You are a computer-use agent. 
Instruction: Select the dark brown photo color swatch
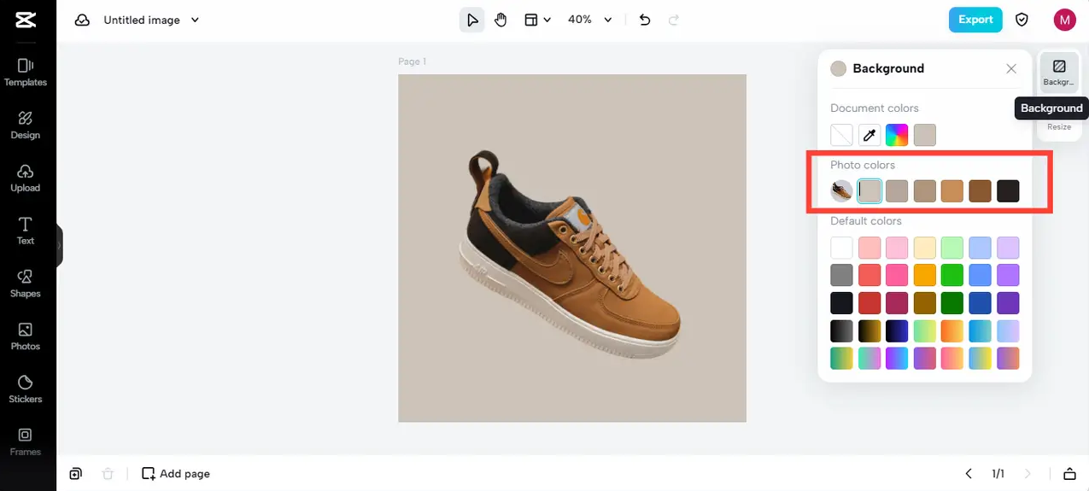coord(980,191)
